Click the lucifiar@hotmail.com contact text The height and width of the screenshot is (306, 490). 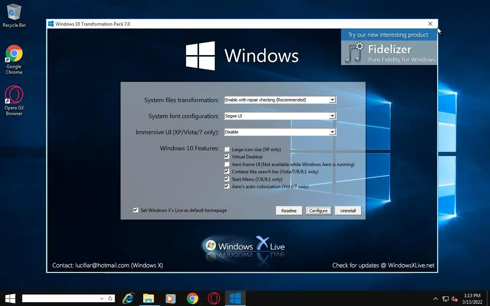coord(102,265)
